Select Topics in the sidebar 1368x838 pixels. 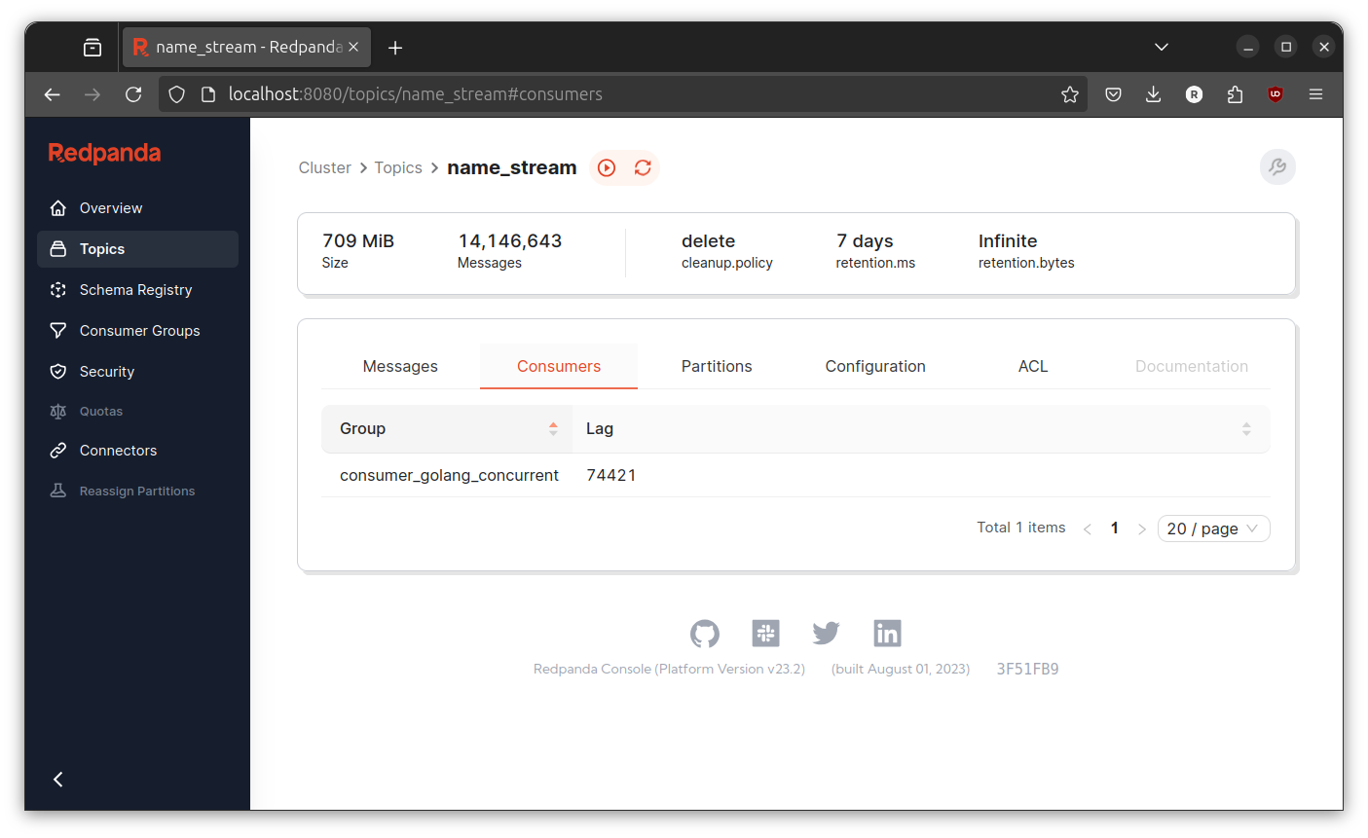pos(137,249)
